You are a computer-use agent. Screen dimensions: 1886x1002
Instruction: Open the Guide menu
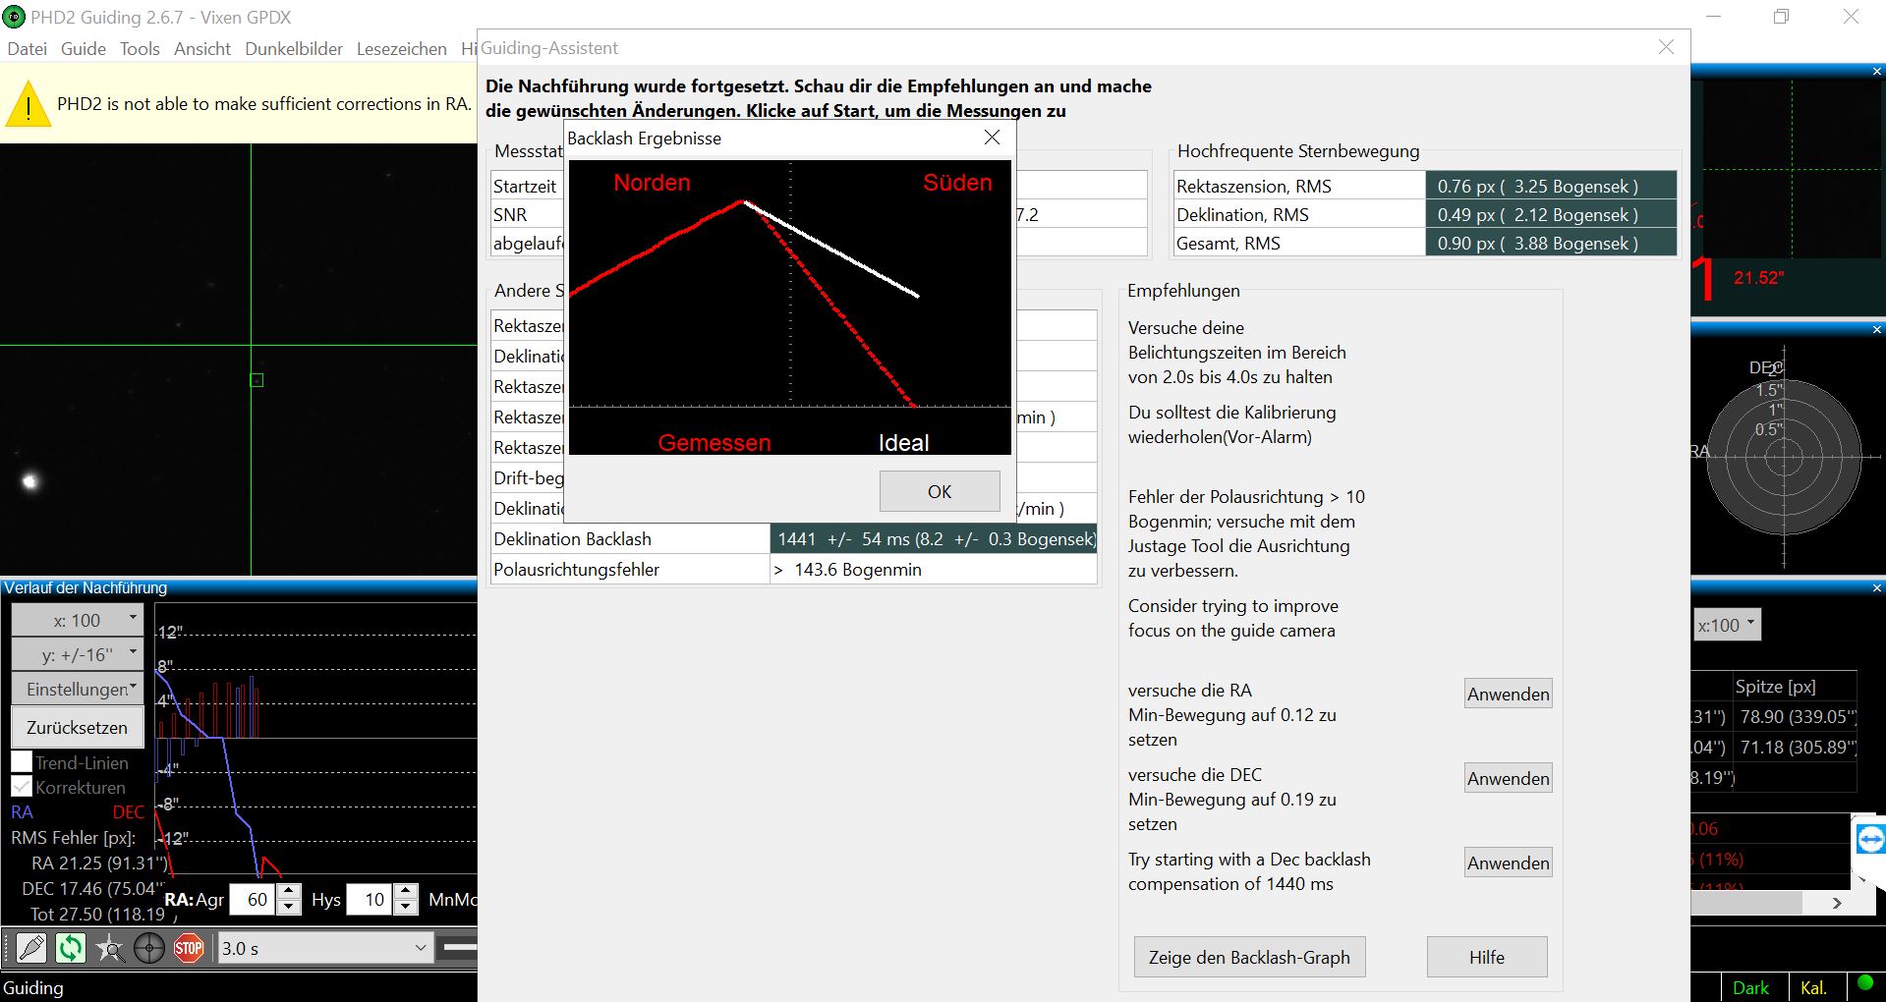point(83,48)
